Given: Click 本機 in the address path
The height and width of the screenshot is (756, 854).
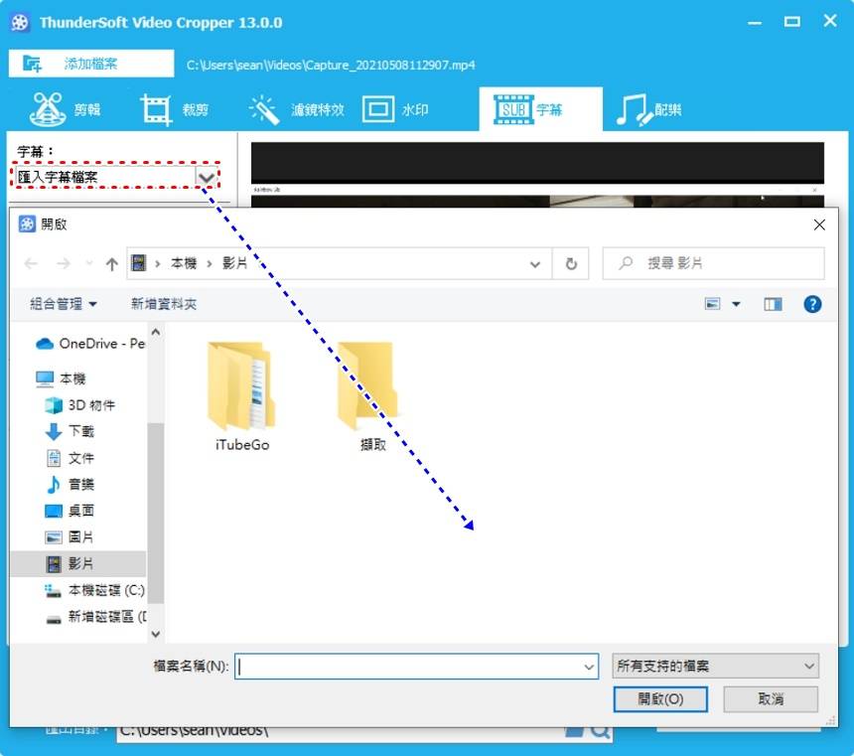Looking at the screenshot, I should [x=184, y=263].
